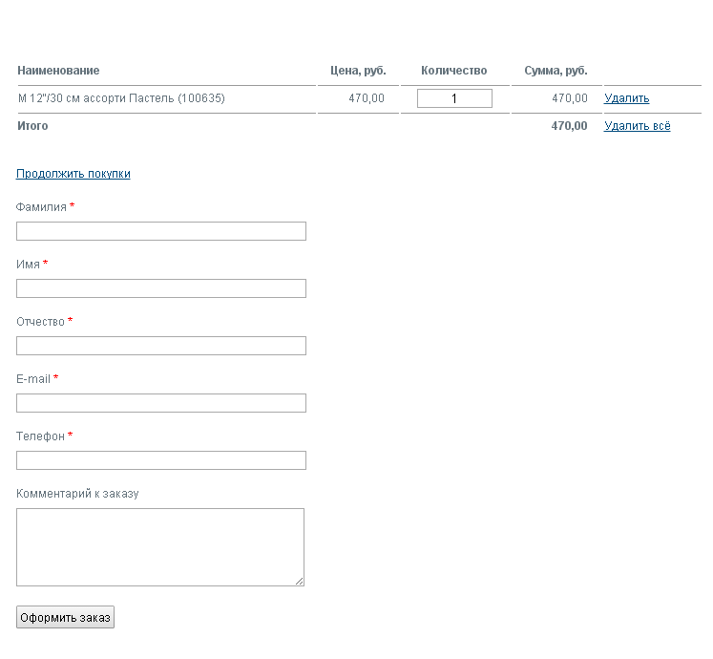The height and width of the screenshot is (659, 713).
Task: Focus the Количество quantity field
Action: 454,98
